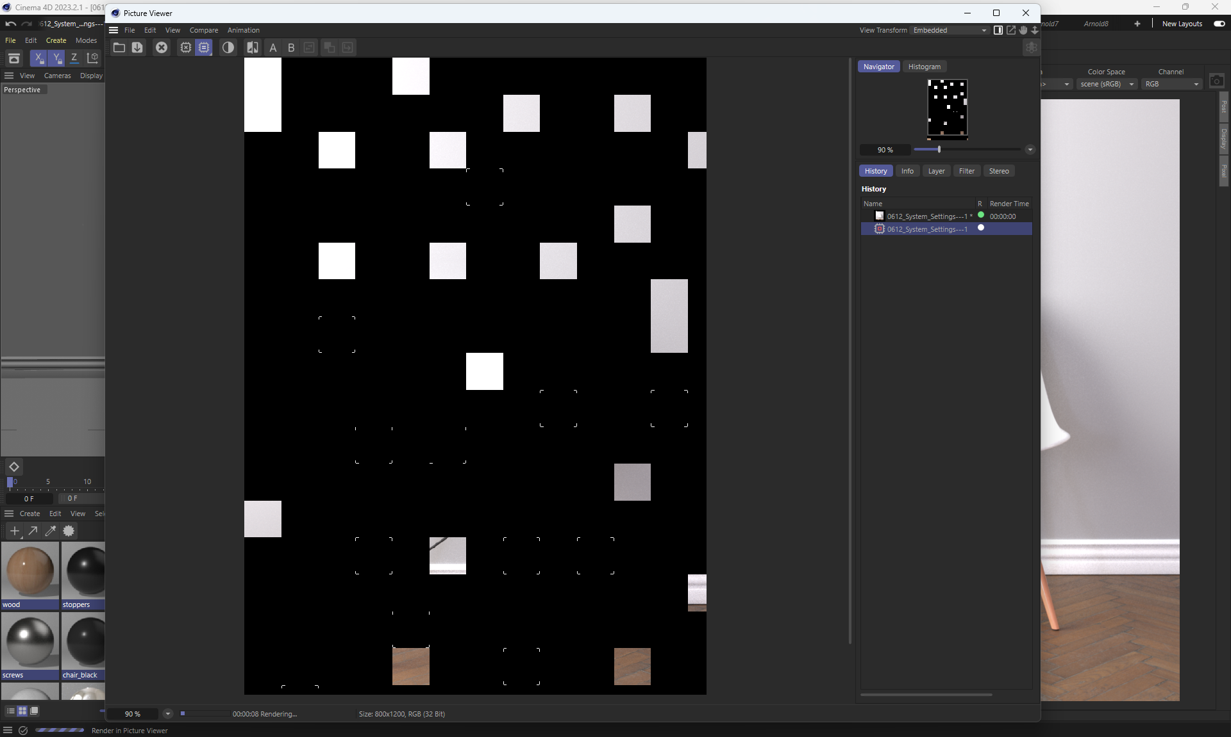Viewport: 1231px width, 737px height.
Task: Click the Open folder icon in Picture Viewer
Action: 119,47
